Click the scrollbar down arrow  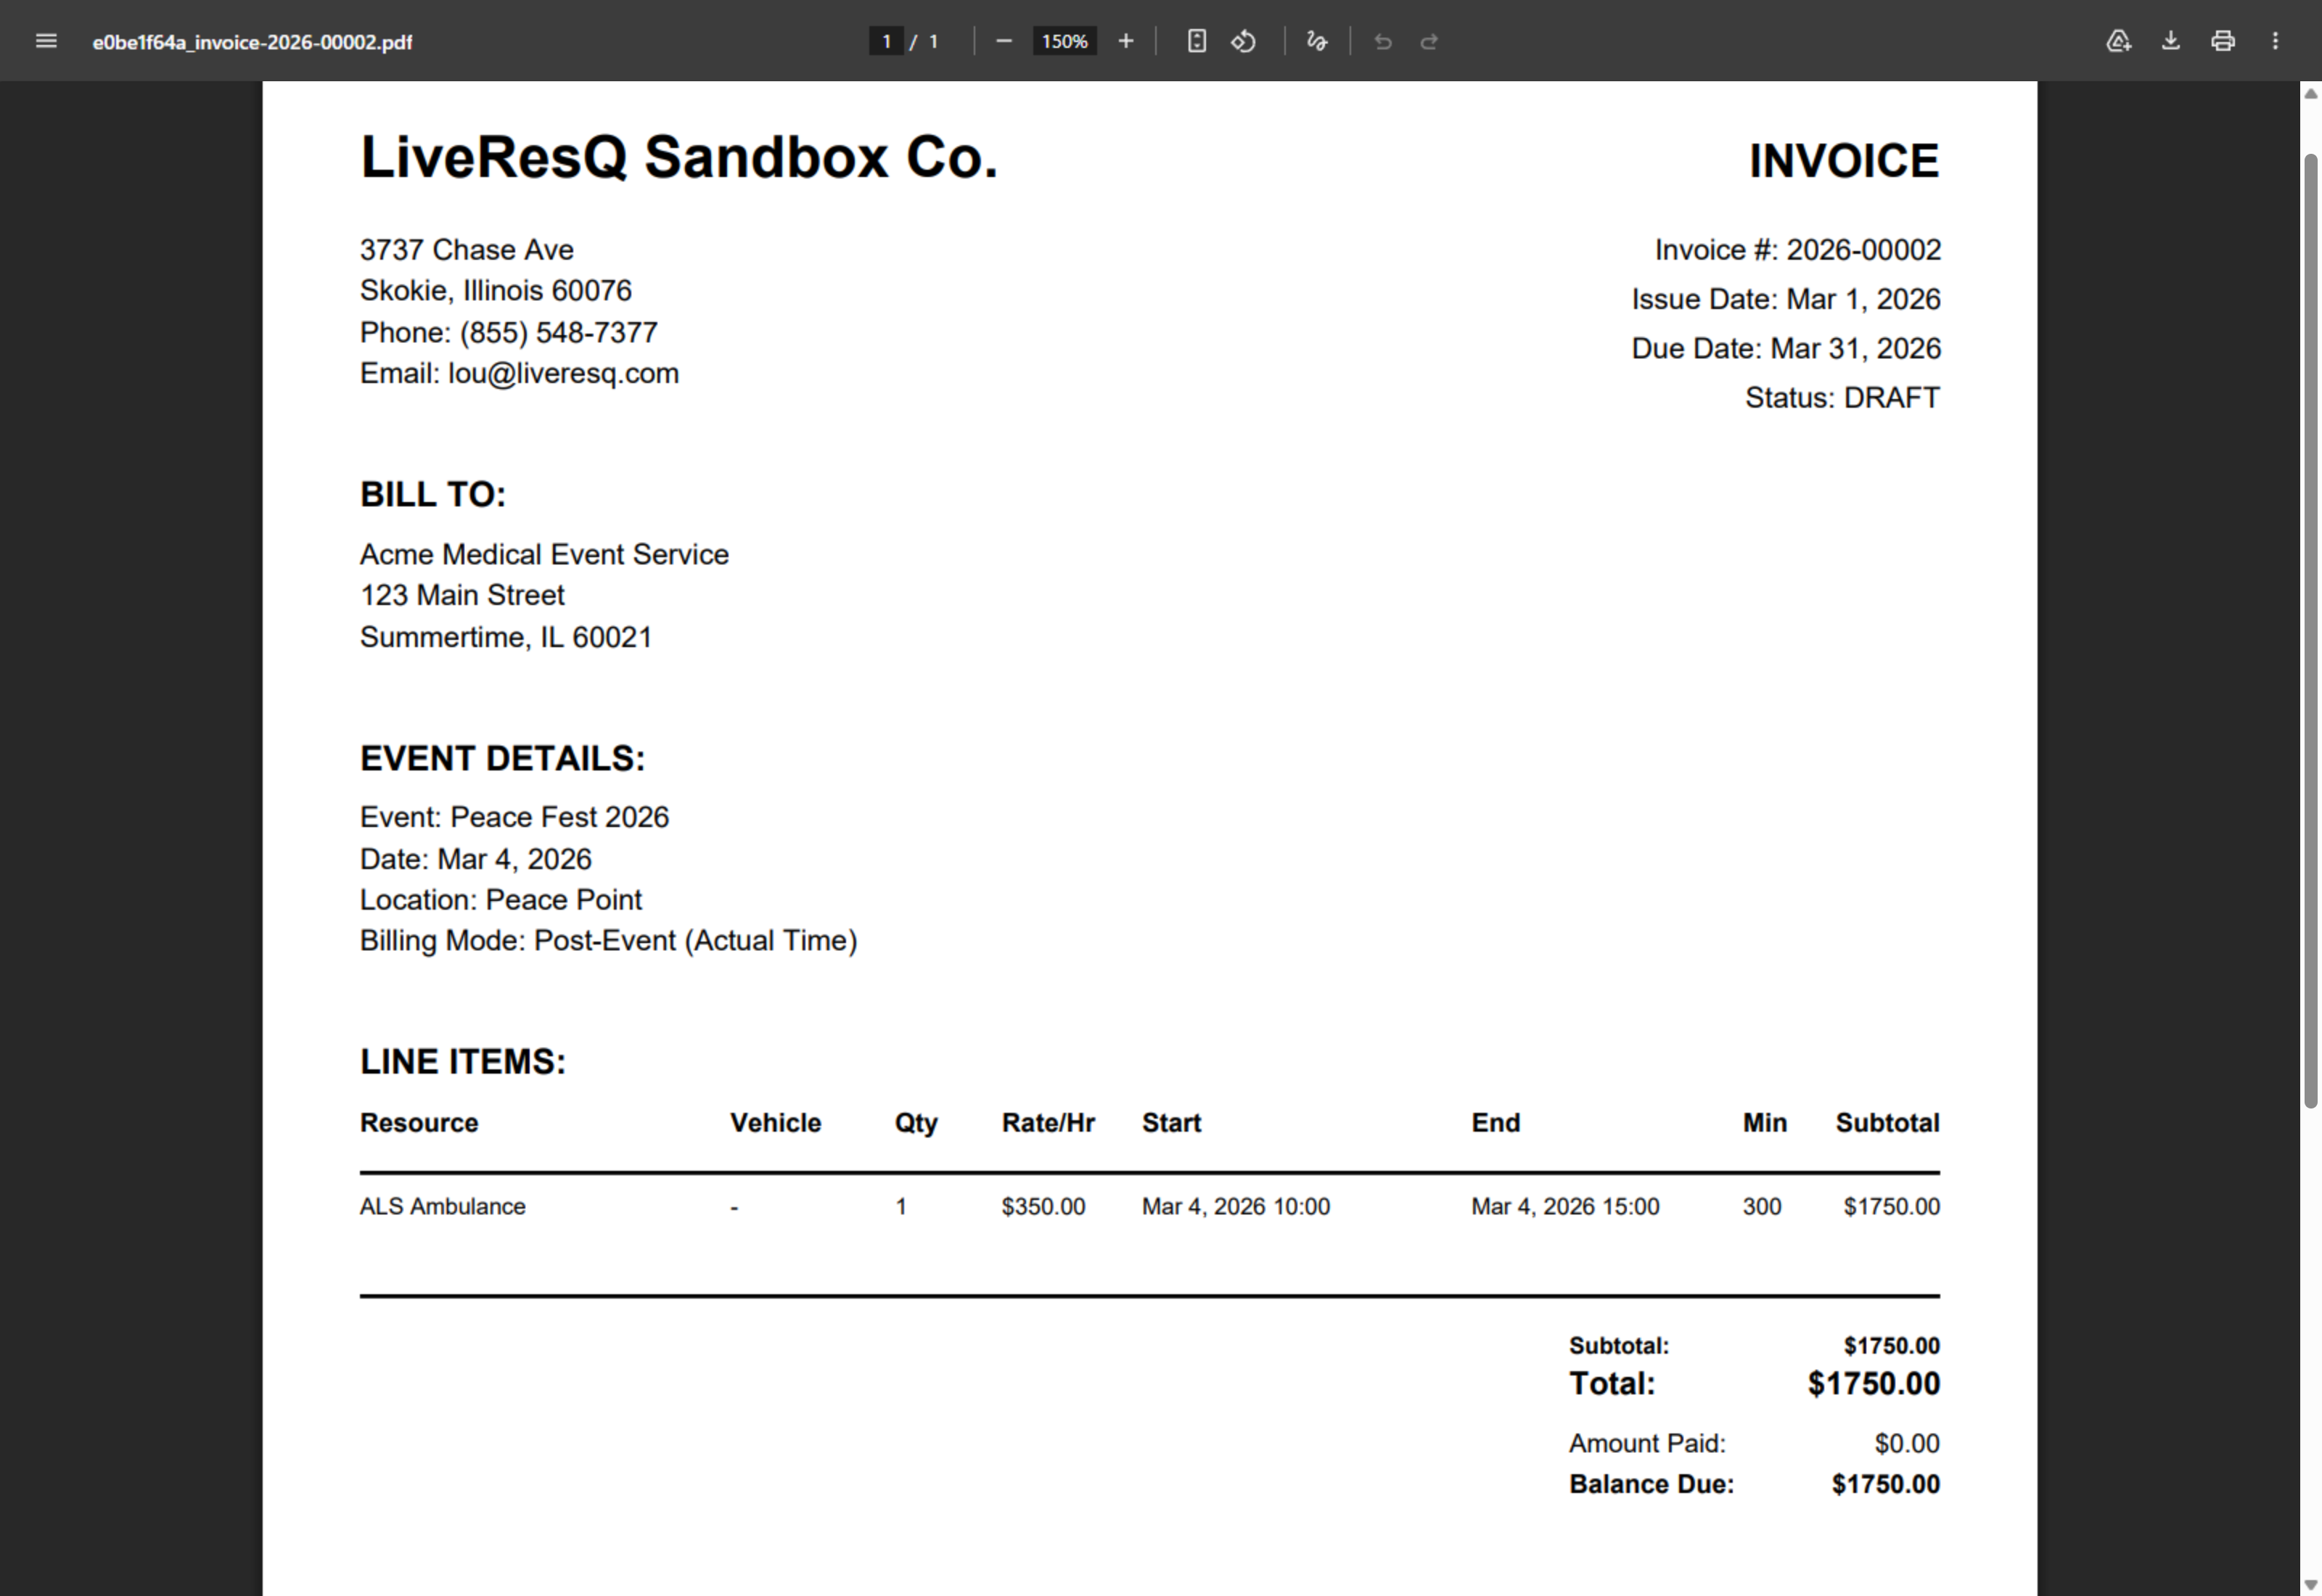[2310, 1586]
